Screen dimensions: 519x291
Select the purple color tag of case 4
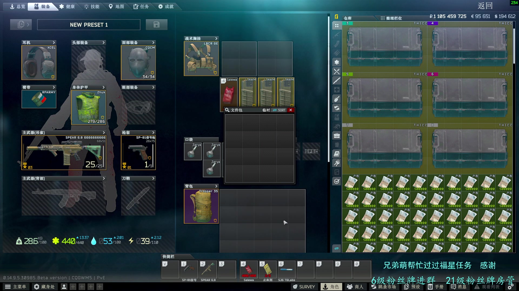433,23
